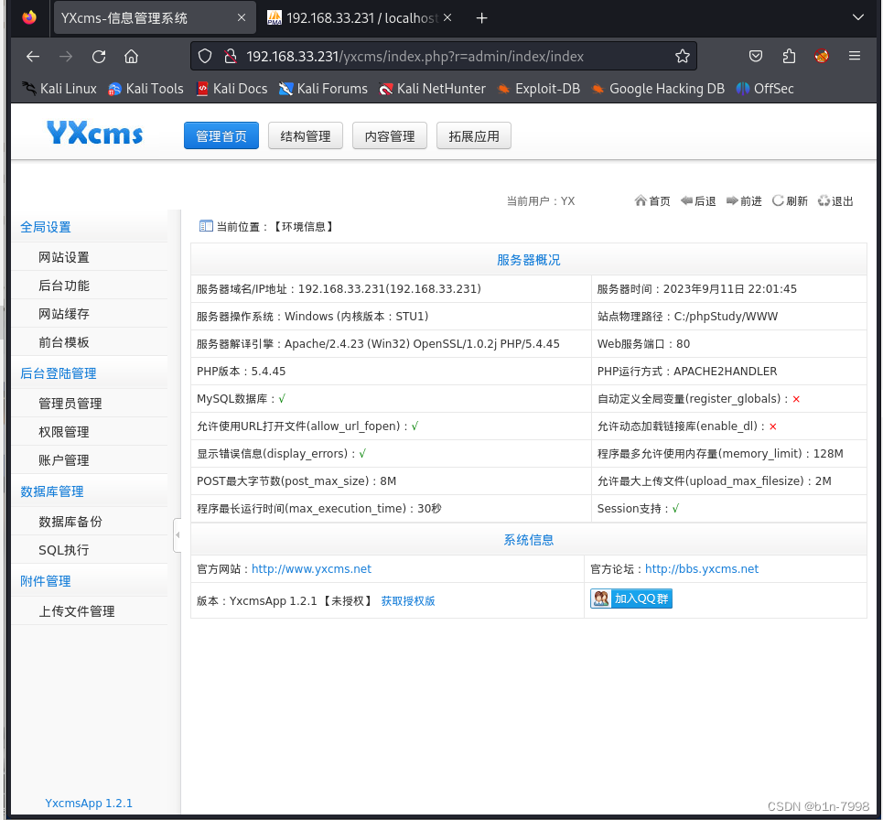The width and height of the screenshot is (883, 820).
Task: Open Kali Docs bookmark
Action: click(x=232, y=89)
